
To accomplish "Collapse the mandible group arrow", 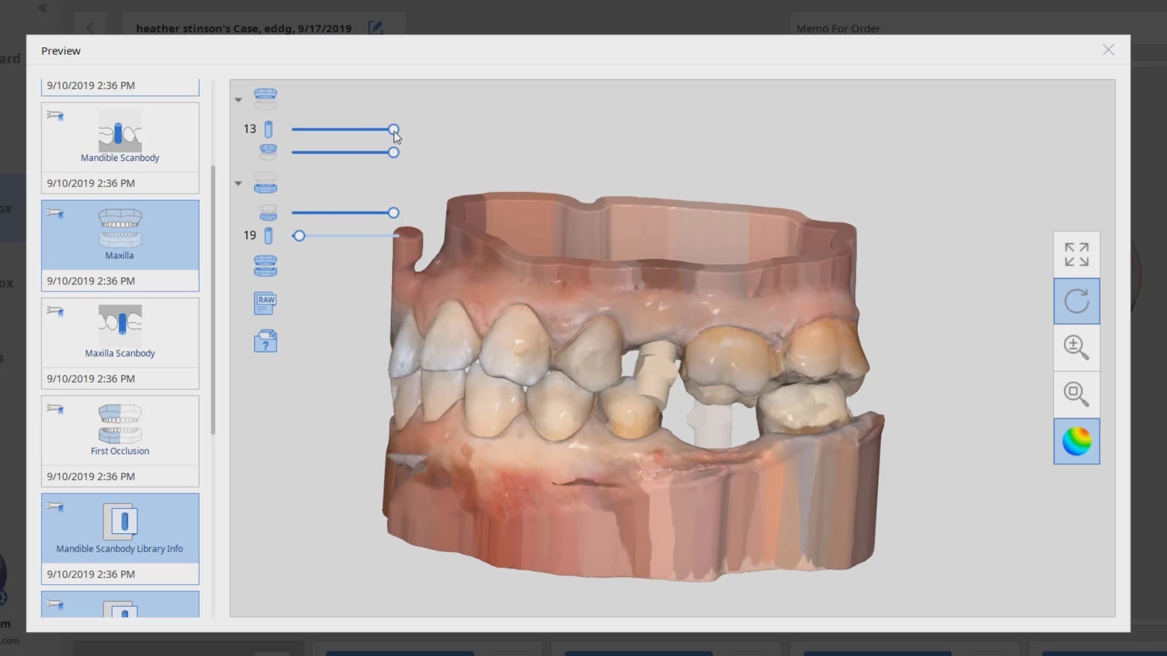I will [238, 183].
